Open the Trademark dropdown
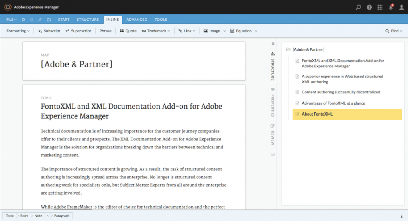 coord(156,31)
